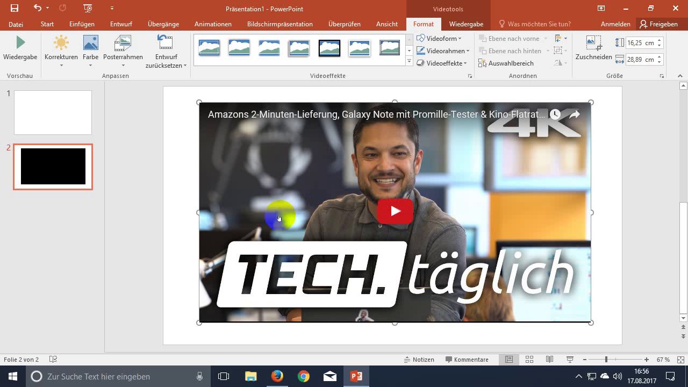Select slide 2 thumbnail
The height and width of the screenshot is (387, 688).
53,167
